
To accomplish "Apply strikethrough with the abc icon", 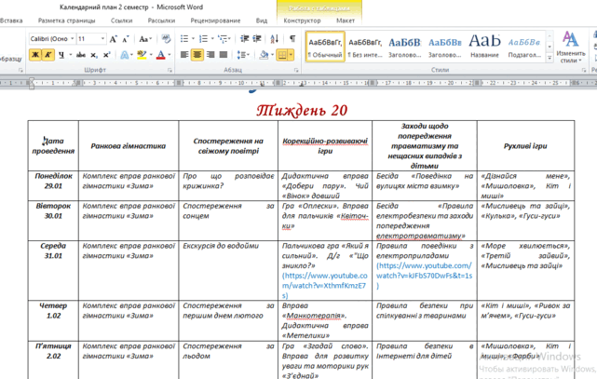I will [81, 55].
